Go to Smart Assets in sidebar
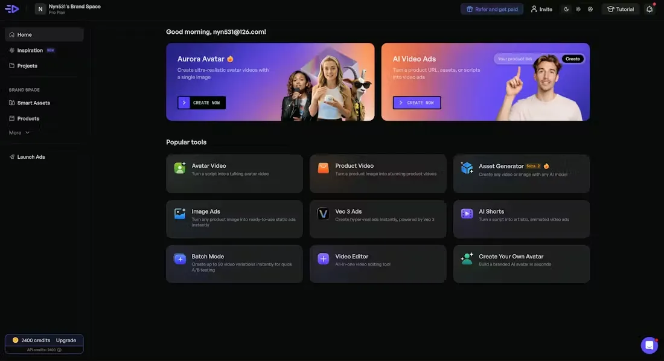 pos(33,103)
